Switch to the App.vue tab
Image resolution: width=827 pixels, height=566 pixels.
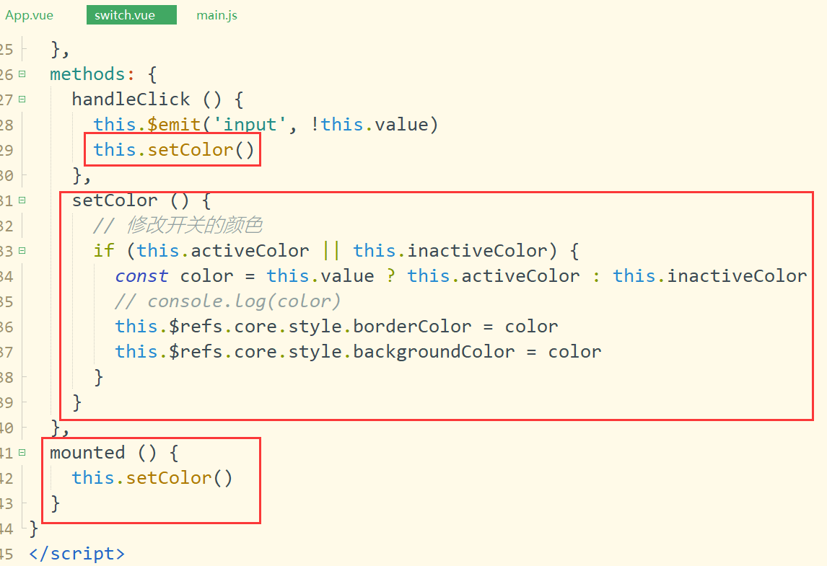pos(30,15)
